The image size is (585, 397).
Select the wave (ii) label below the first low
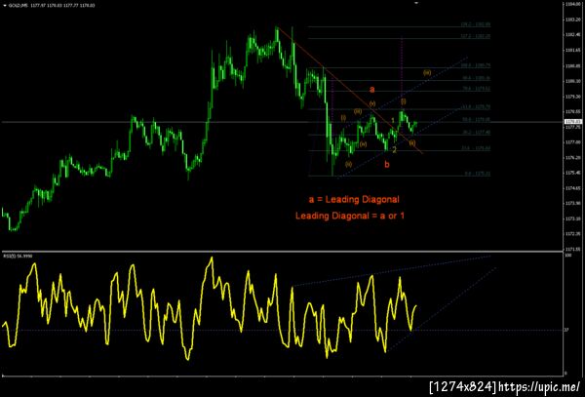348,164
